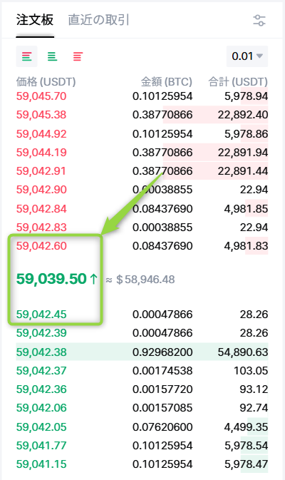Image resolution: width=285 pixels, height=480 pixels.
Task: Click the last price 59,039.50
Action: (51, 279)
